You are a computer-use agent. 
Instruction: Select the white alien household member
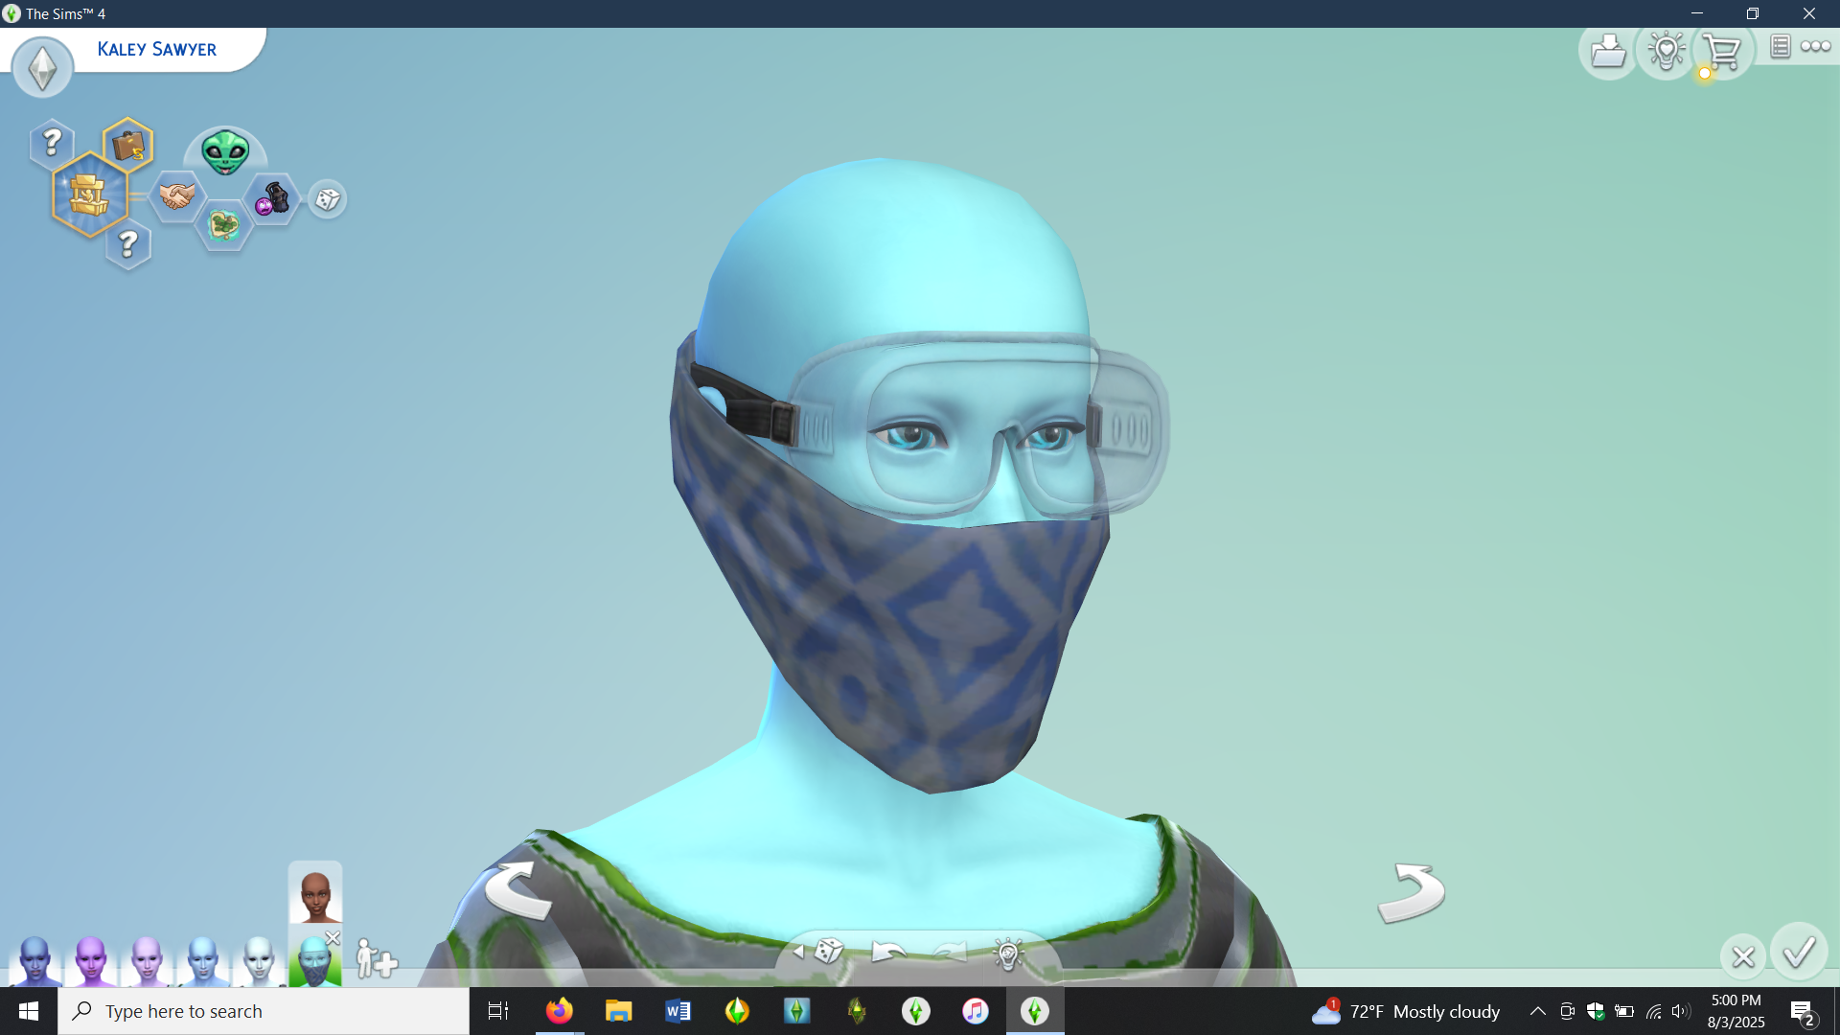258,960
